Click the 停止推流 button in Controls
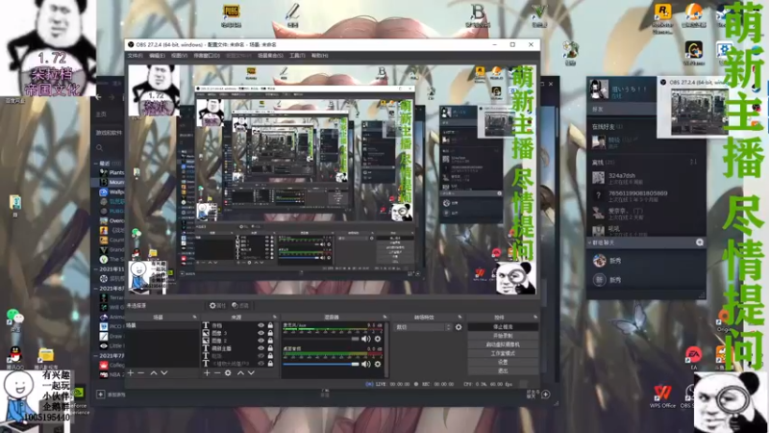The image size is (769, 433). [x=503, y=327]
